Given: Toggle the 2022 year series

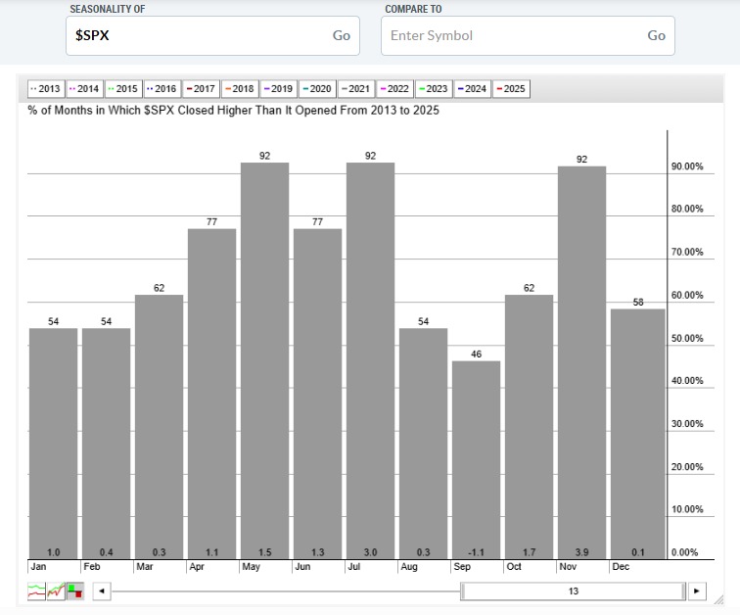Looking at the screenshot, I should point(394,89).
